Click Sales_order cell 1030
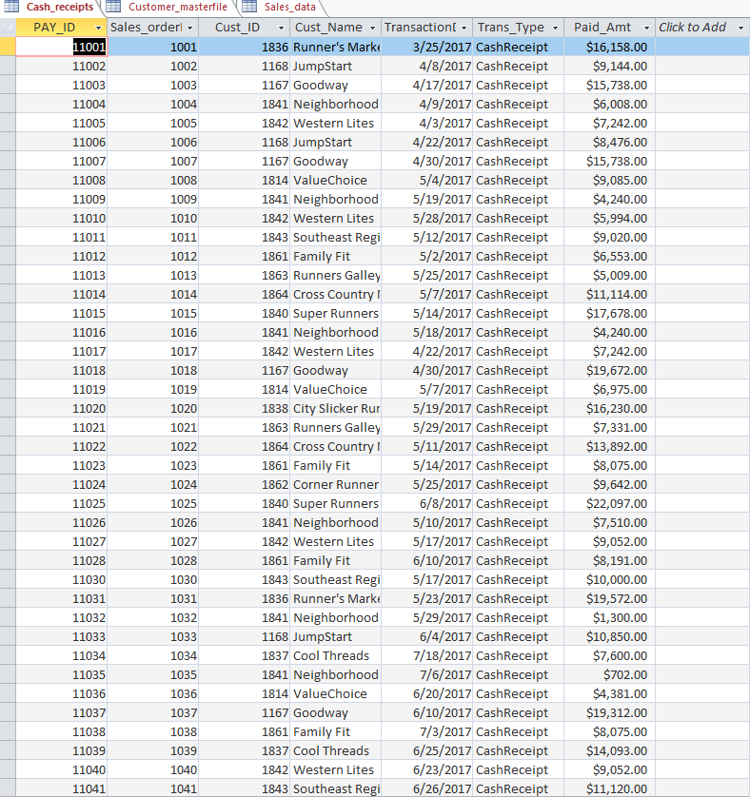This screenshot has width=750, height=797. click(152, 579)
